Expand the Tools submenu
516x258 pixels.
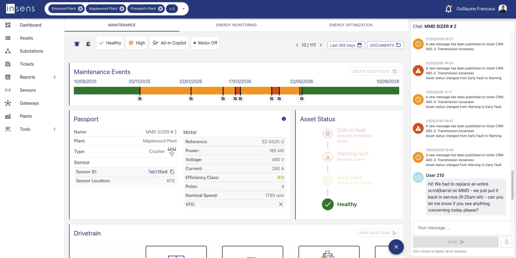click(x=55, y=129)
